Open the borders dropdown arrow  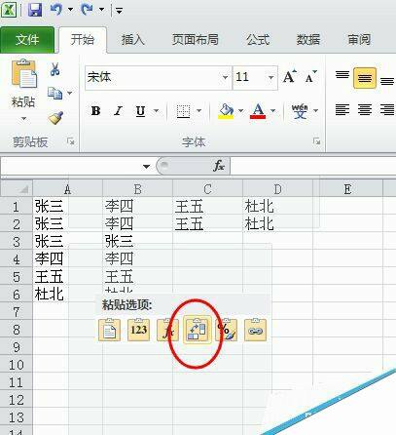(x=198, y=111)
